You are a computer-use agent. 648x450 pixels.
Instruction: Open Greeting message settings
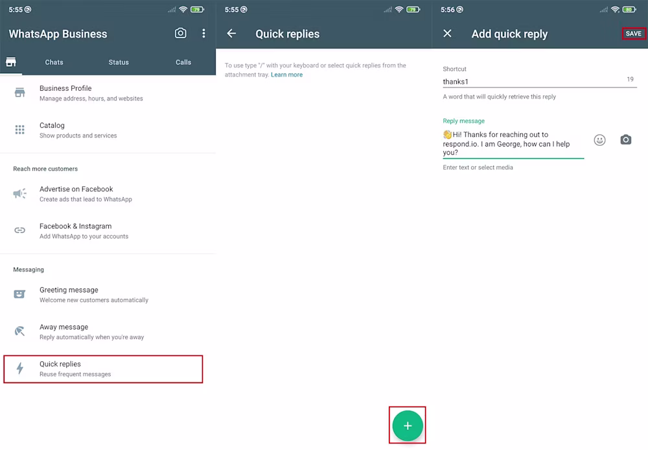click(108, 294)
